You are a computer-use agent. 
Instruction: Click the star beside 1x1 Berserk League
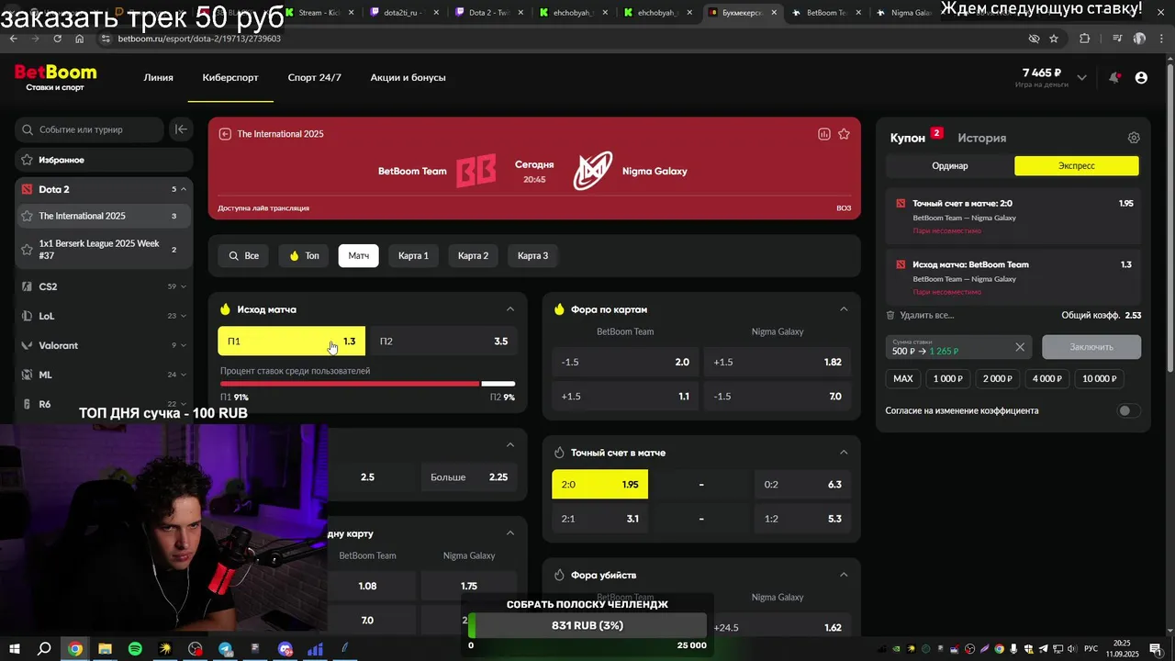pyautogui.click(x=27, y=250)
